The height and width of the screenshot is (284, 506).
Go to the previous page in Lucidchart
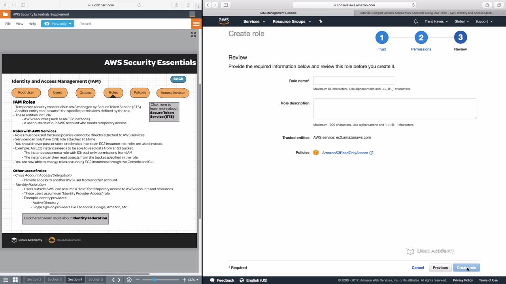click(x=113, y=280)
